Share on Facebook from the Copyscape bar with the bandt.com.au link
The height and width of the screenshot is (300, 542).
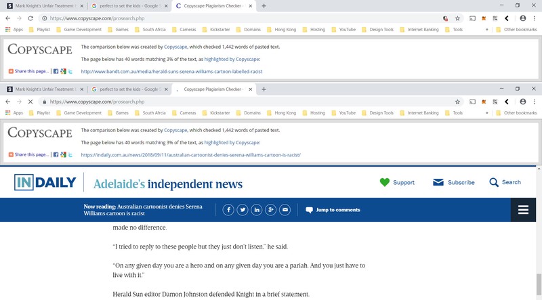click(56, 71)
